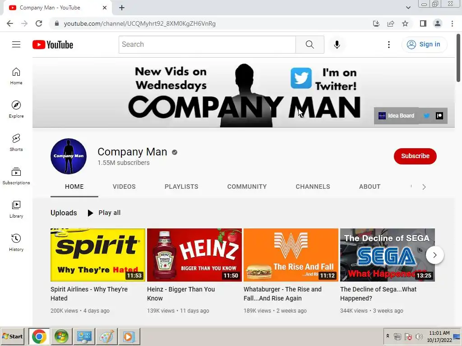Viewport: 462px width, 346px height.
Task: Open Whataburger Rise and Fall title link
Action: tap(282, 294)
